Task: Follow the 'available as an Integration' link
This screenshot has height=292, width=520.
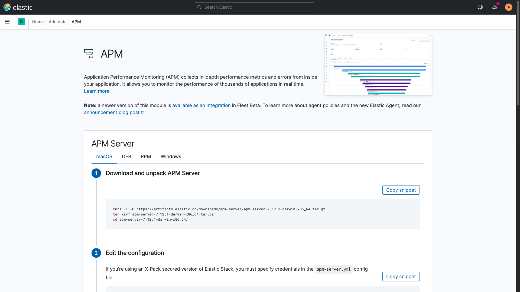Action: pos(201,105)
